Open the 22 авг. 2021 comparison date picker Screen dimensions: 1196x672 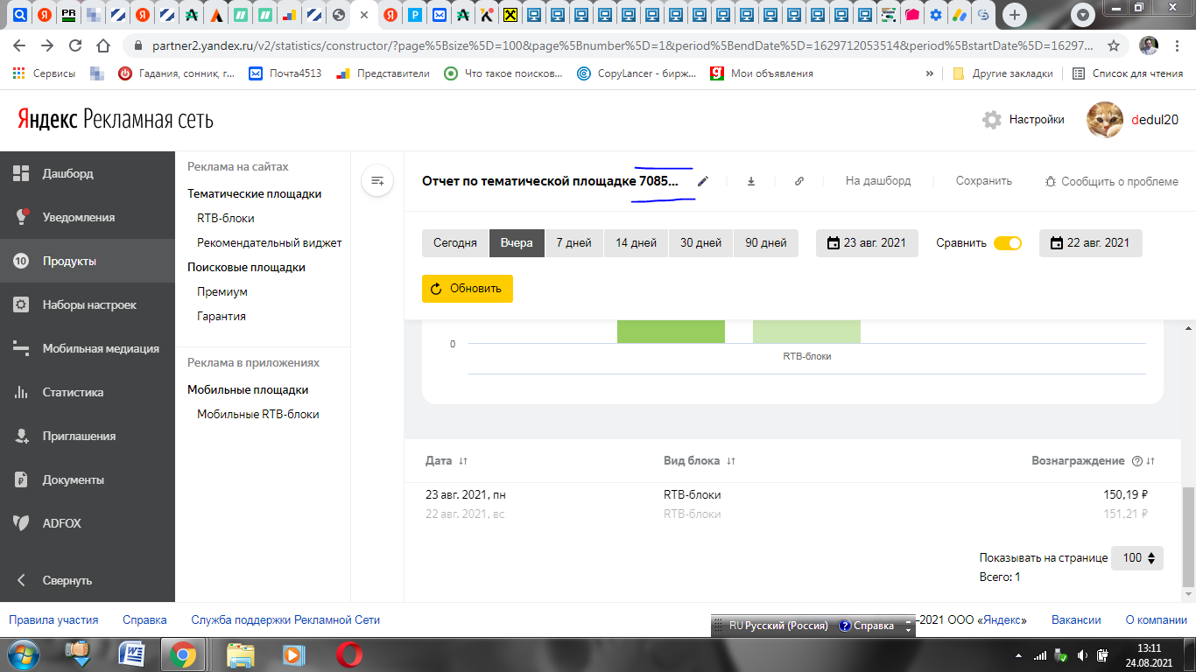(1091, 243)
